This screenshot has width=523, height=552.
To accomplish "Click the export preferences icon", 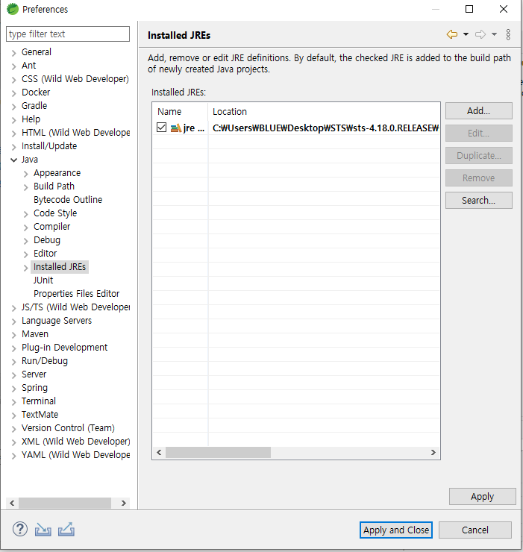I will [66, 529].
